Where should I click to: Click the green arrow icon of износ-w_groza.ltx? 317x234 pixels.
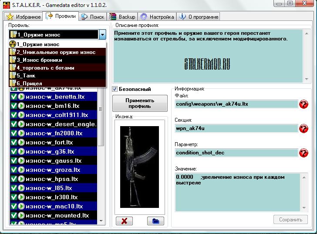point(21,170)
